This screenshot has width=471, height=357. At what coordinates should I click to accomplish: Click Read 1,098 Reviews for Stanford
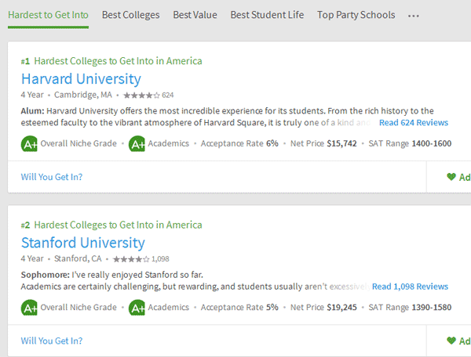410,287
